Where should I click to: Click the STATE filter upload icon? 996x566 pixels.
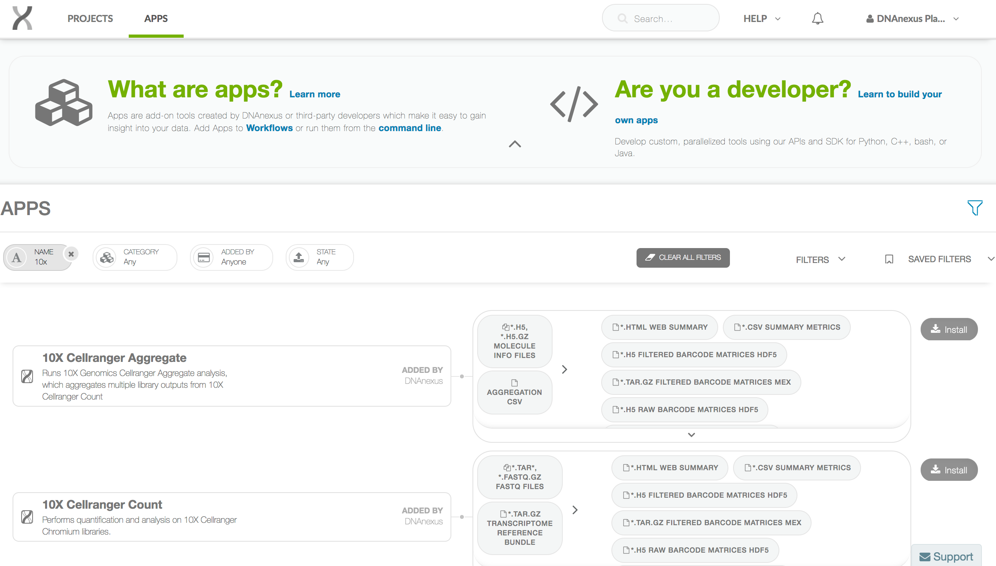[299, 257]
